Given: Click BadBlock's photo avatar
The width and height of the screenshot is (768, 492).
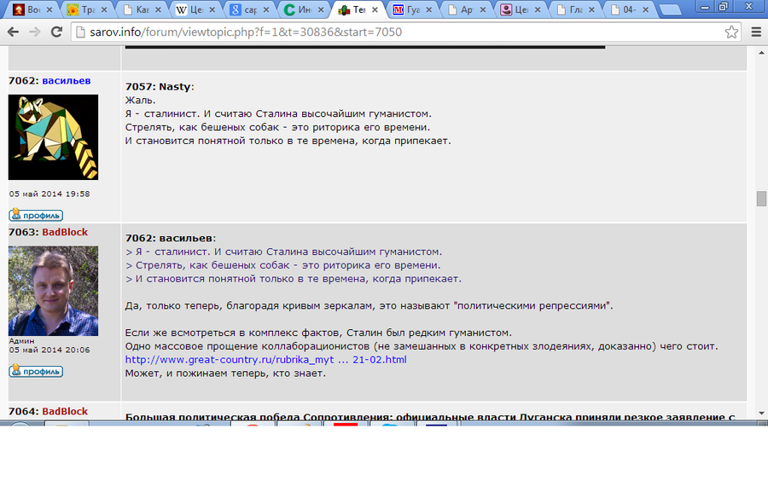Looking at the screenshot, I should tap(53, 290).
